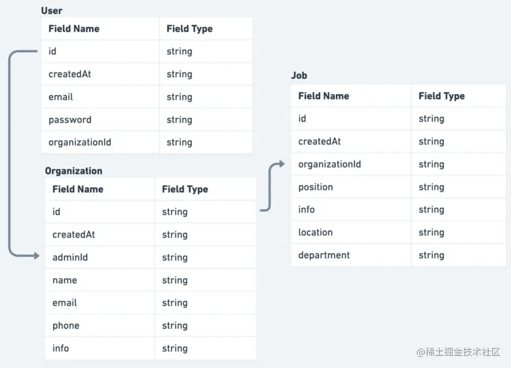The width and height of the screenshot is (511, 368).
Task: Select the adminId field in Organization table
Action: tap(70, 257)
